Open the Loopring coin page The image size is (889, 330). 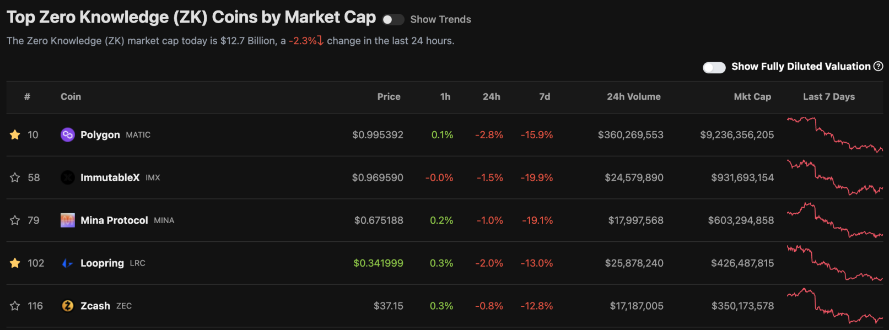click(102, 263)
